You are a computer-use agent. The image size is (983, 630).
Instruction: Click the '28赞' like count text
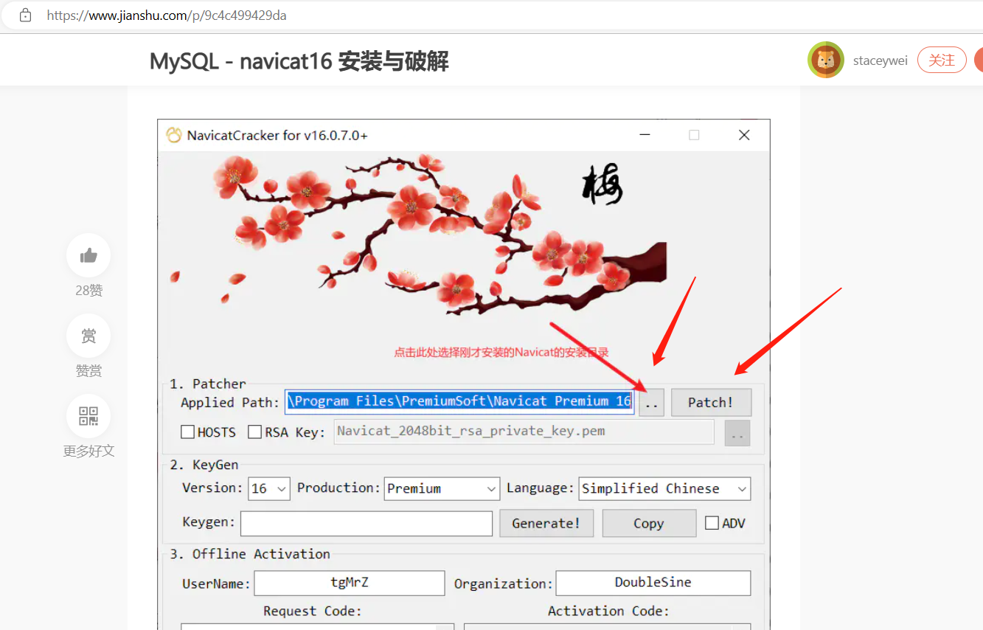[88, 291]
